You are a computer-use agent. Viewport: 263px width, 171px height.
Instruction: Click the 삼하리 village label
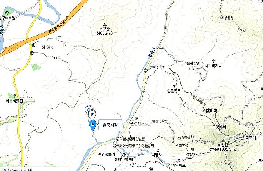coord(48,48)
